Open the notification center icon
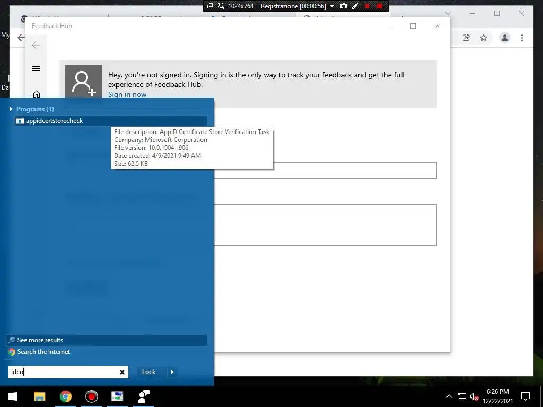 coord(526,396)
